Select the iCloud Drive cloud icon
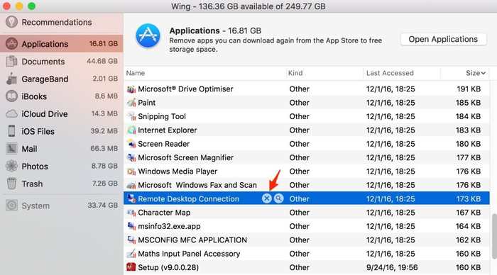The width and height of the screenshot is (497, 275). click(x=11, y=114)
